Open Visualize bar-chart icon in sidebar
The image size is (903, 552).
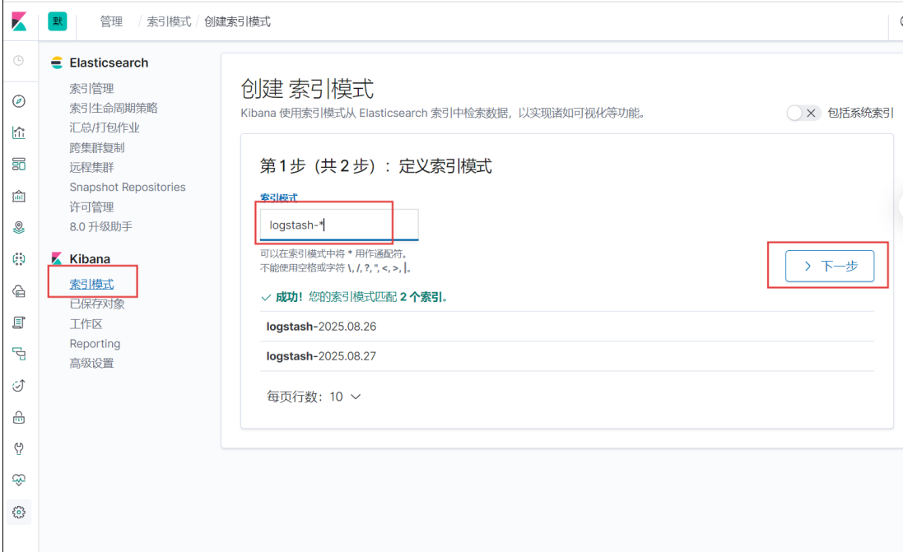click(x=18, y=133)
